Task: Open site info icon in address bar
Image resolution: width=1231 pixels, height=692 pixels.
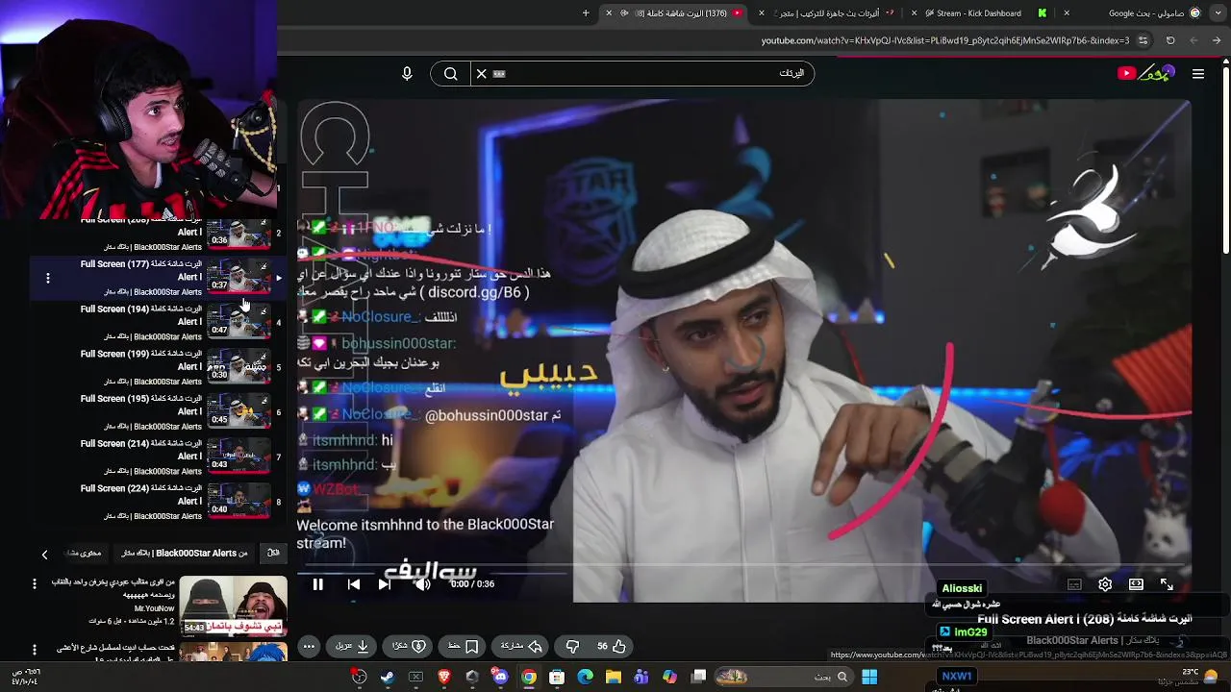Action: pos(1143,40)
